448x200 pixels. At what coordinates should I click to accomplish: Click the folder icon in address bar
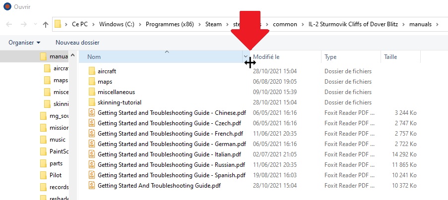tap(58, 24)
